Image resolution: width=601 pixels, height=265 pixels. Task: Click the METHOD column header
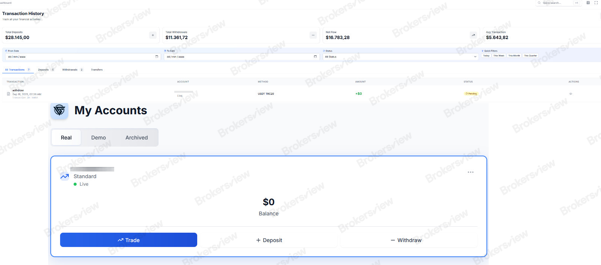(x=263, y=82)
